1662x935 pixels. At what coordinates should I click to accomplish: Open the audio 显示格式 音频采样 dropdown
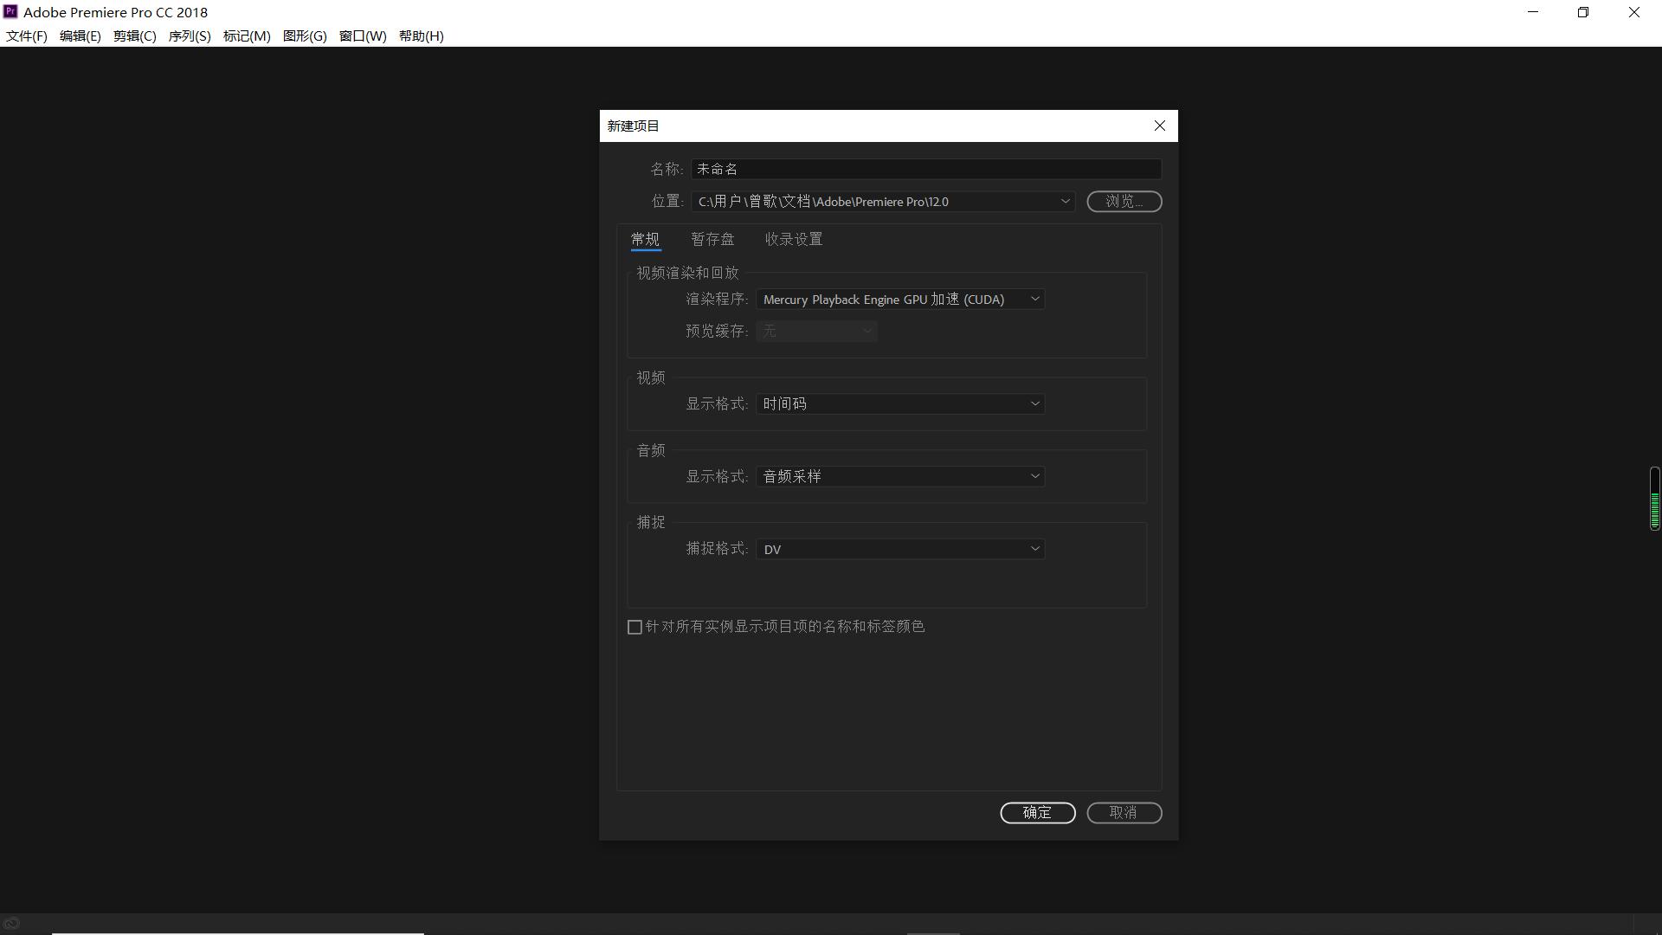(900, 477)
